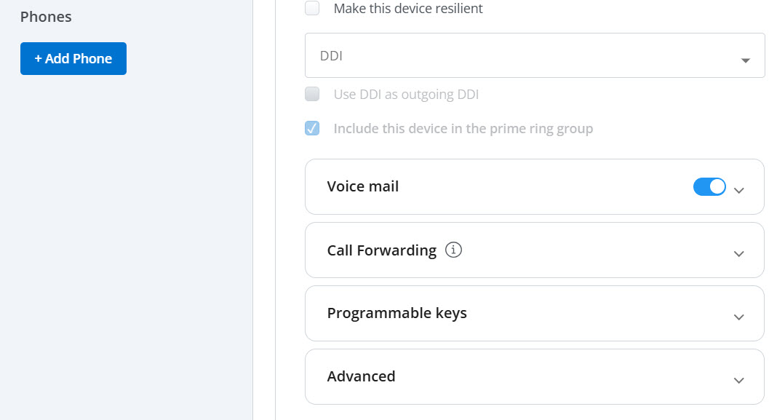Click the Include this device in prime ring group label
Viewport: 777px width, 420px height.
click(463, 129)
